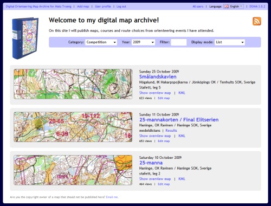Viewport: 271px width, 206px height.
Task: Click the 'Welcome to my digital map archive!' heading
Action: (104, 20)
